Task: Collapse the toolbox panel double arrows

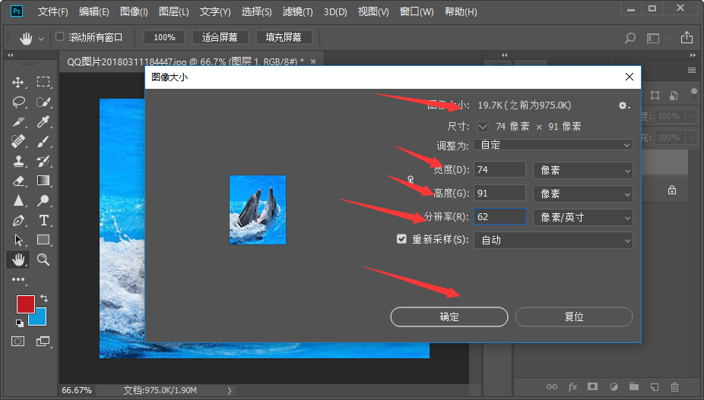Action: point(11,55)
